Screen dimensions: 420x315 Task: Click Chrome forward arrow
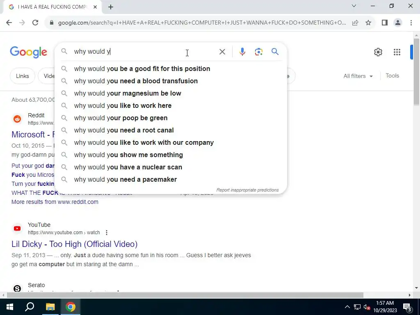click(22, 23)
